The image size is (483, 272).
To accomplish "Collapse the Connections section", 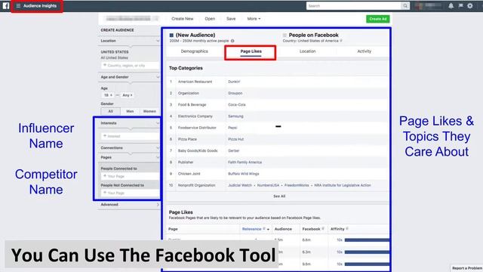I will tap(158, 148).
